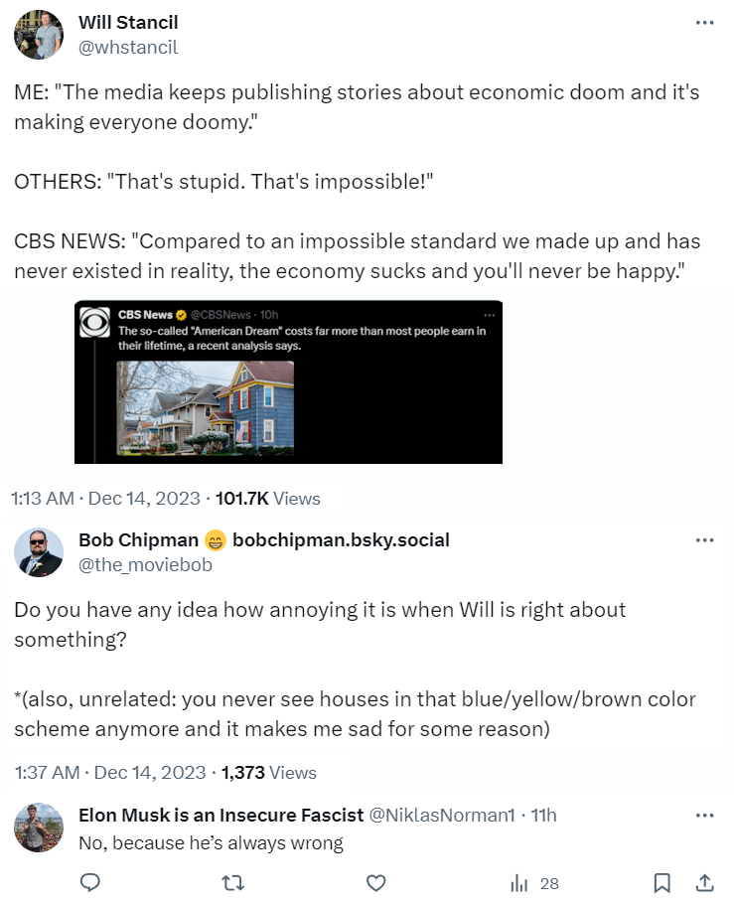This screenshot has width=734, height=904.
Task: Open more options on Bob Chipman's tweet
Action: click(x=704, y=540)
